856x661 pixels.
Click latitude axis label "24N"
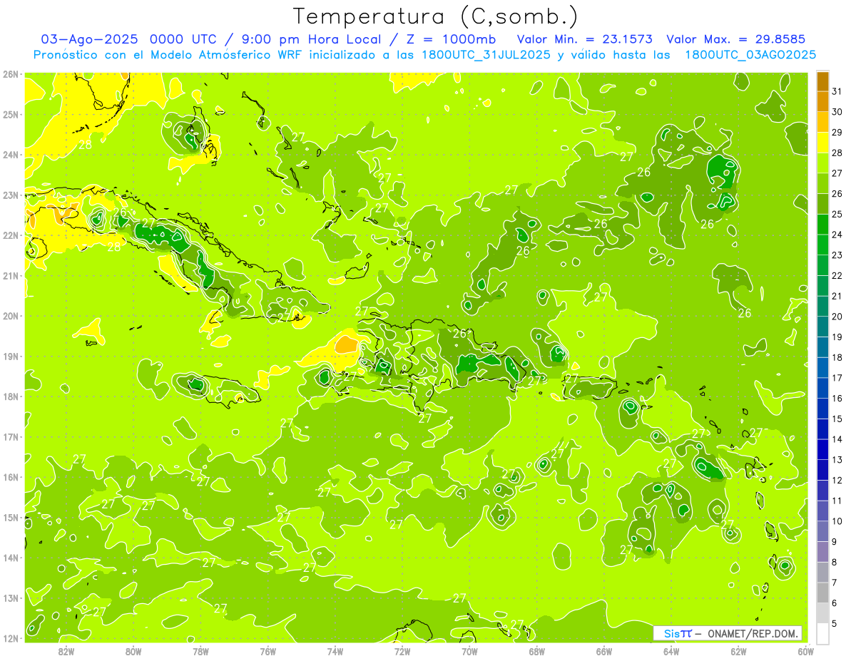(x=11, y=155)
